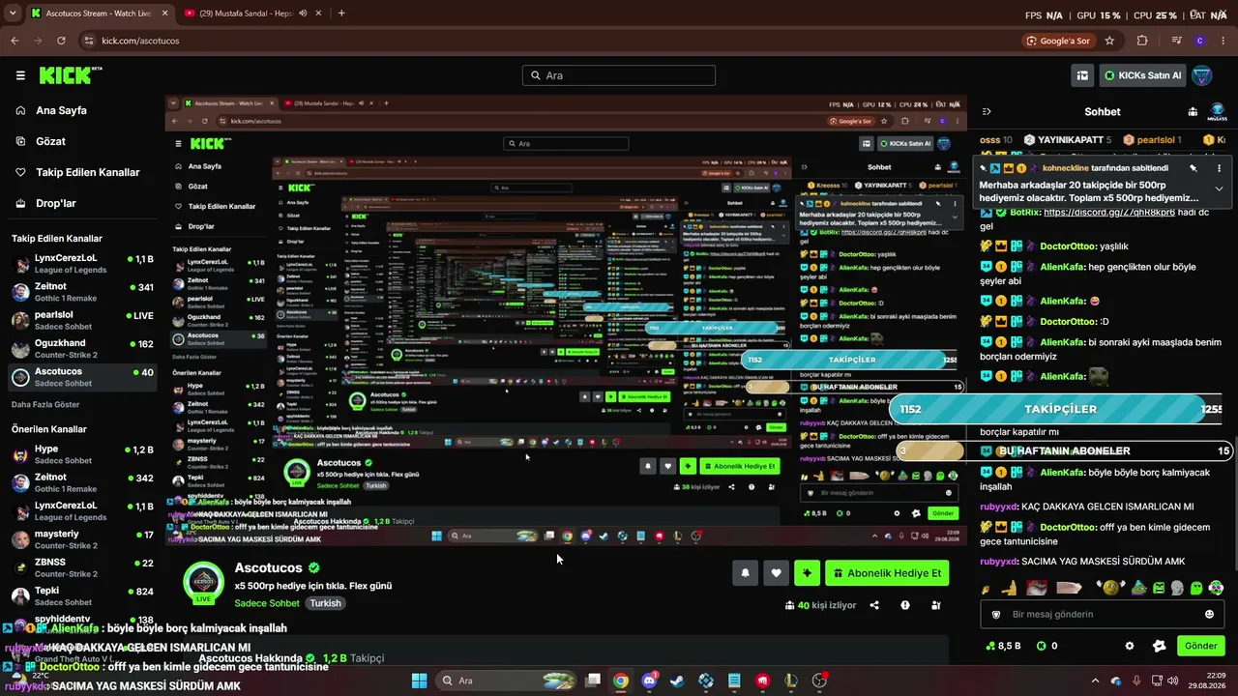
Task: Open Steam from the taskbar
Action: tap(677, 681)
